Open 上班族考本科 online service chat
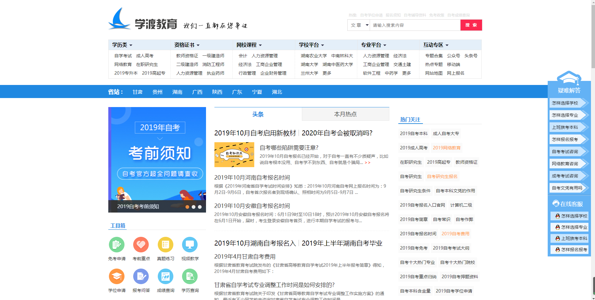Screen dimensions: 595x300 point(569,238)
